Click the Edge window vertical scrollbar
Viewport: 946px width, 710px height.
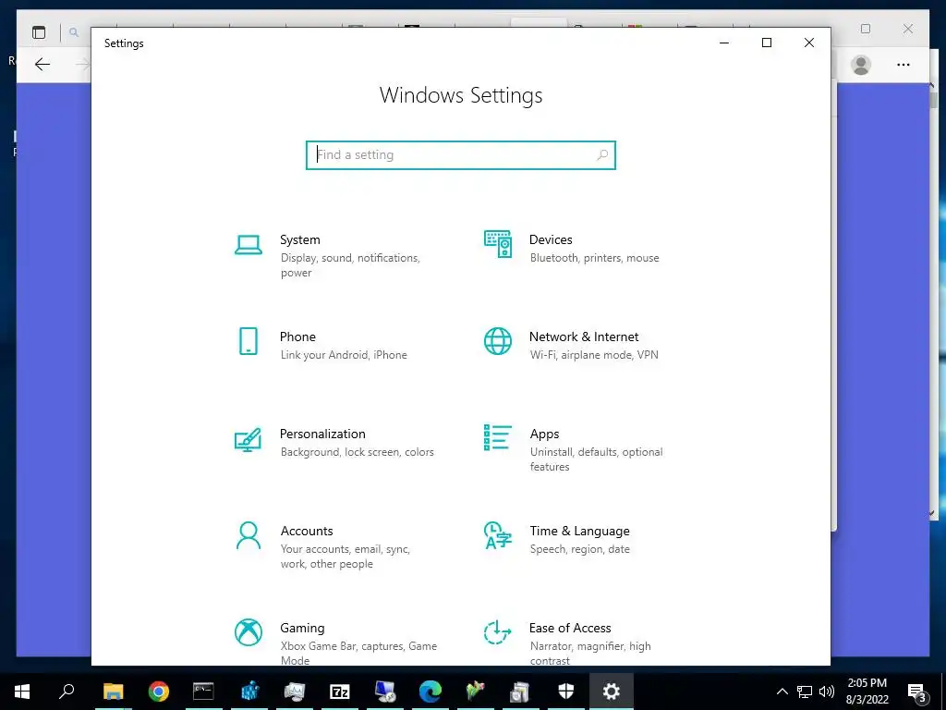point(933,302)
